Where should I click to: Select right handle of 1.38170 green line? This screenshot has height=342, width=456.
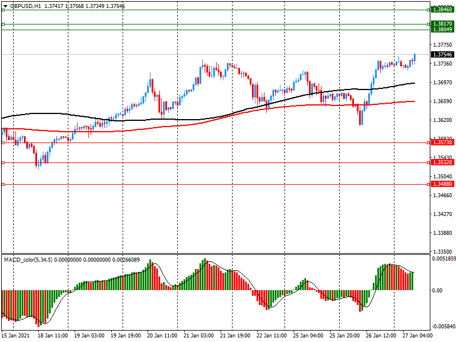[429, 24]
